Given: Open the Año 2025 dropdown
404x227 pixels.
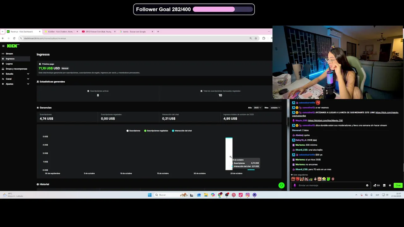Looking at the screenshot, I should click(x=258, y=108).
